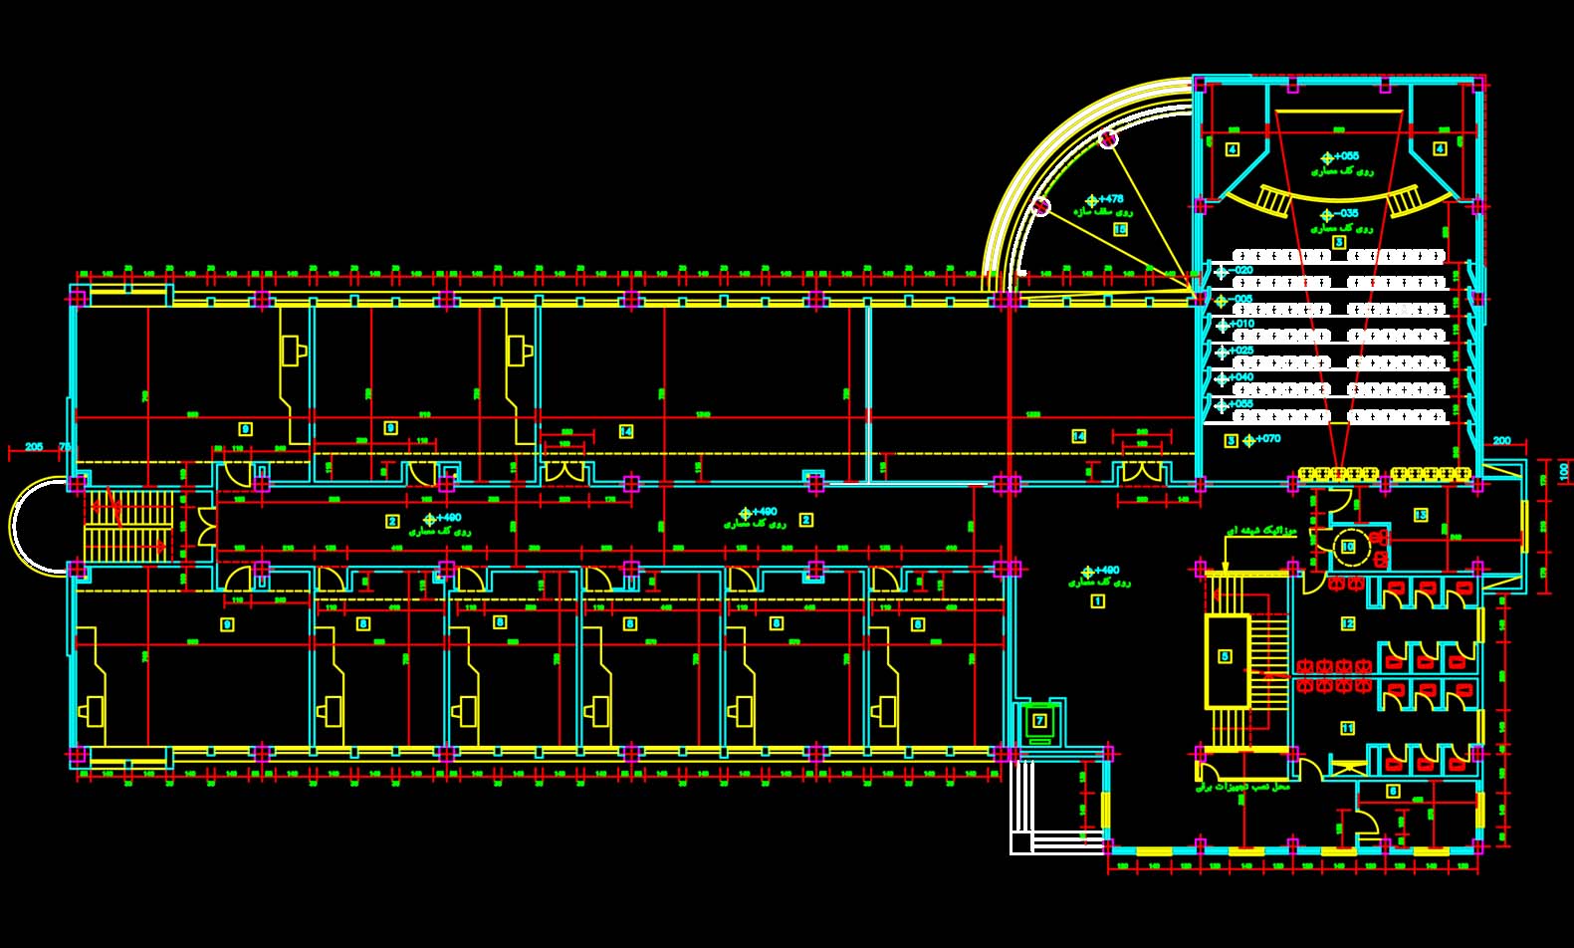Click room tag 11 in the lower restroom
Viewport: 1574px width, 948px height.
pos(1348,728)
